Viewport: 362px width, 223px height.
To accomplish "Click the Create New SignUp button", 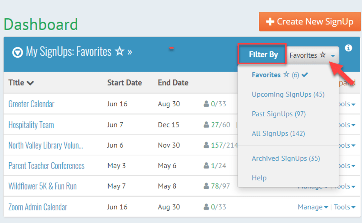I will tap(309, 21).
